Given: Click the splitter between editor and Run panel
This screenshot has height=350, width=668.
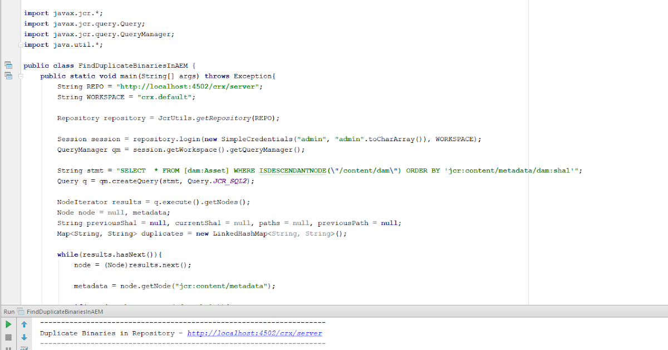Looking at the screenshot, I should click(x=334, y=305).
